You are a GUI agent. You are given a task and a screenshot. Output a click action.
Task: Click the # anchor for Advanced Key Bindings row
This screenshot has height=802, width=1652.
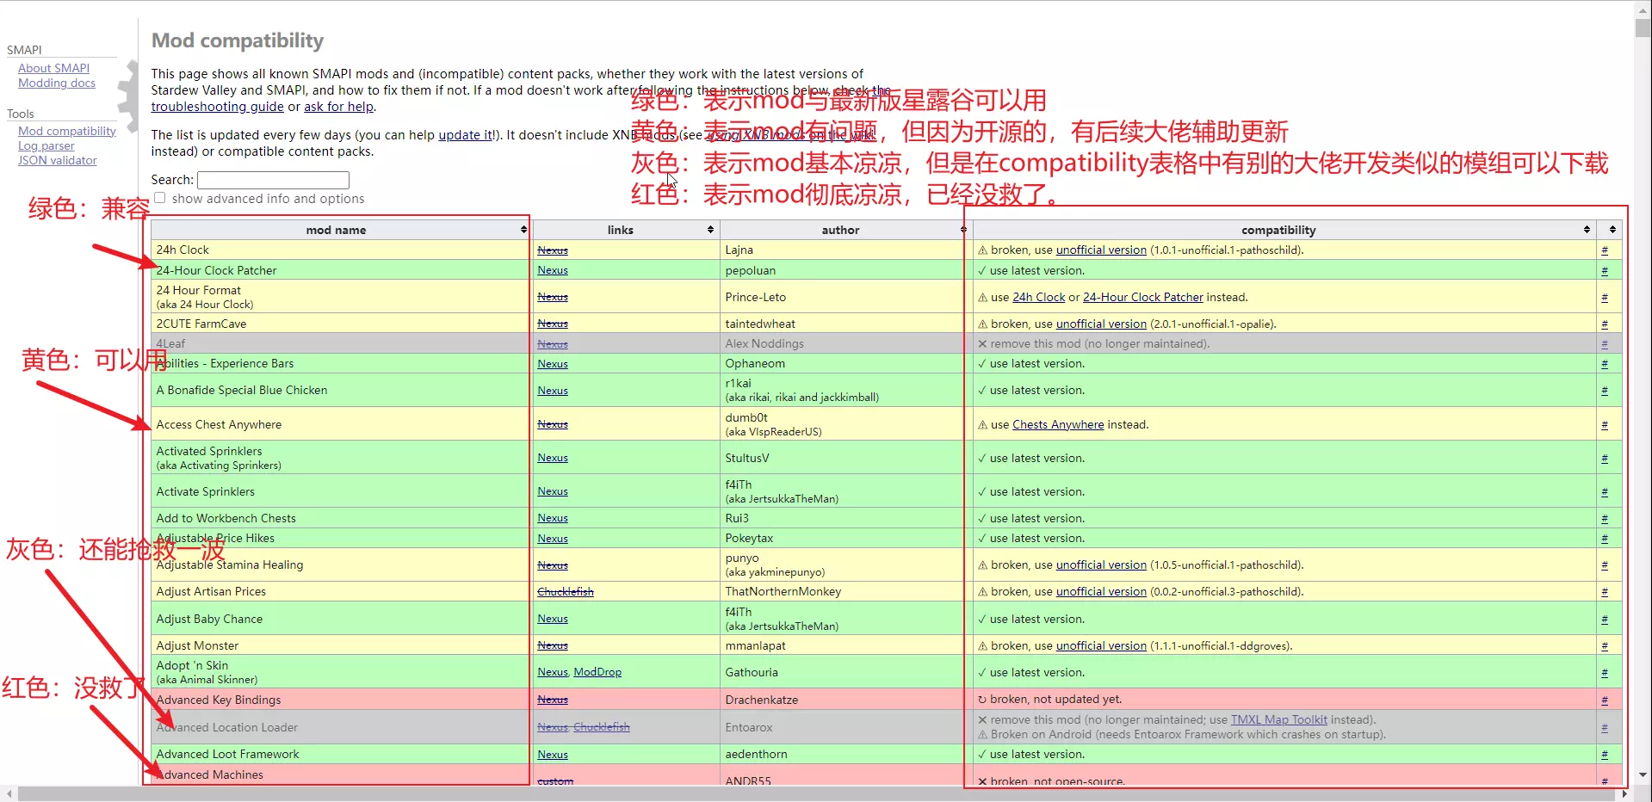point(1605,700)
